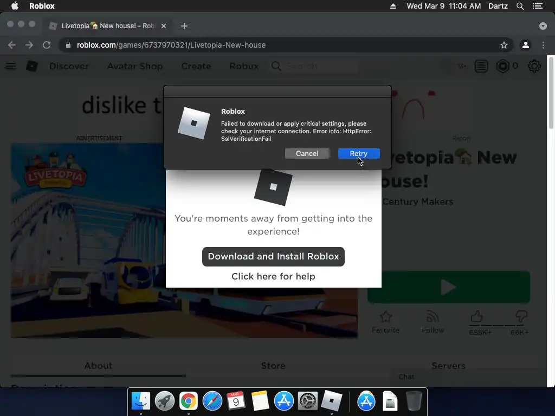Screen dimensions: 555x416
Task: Click the address bar URL
Action: [171, 45]
